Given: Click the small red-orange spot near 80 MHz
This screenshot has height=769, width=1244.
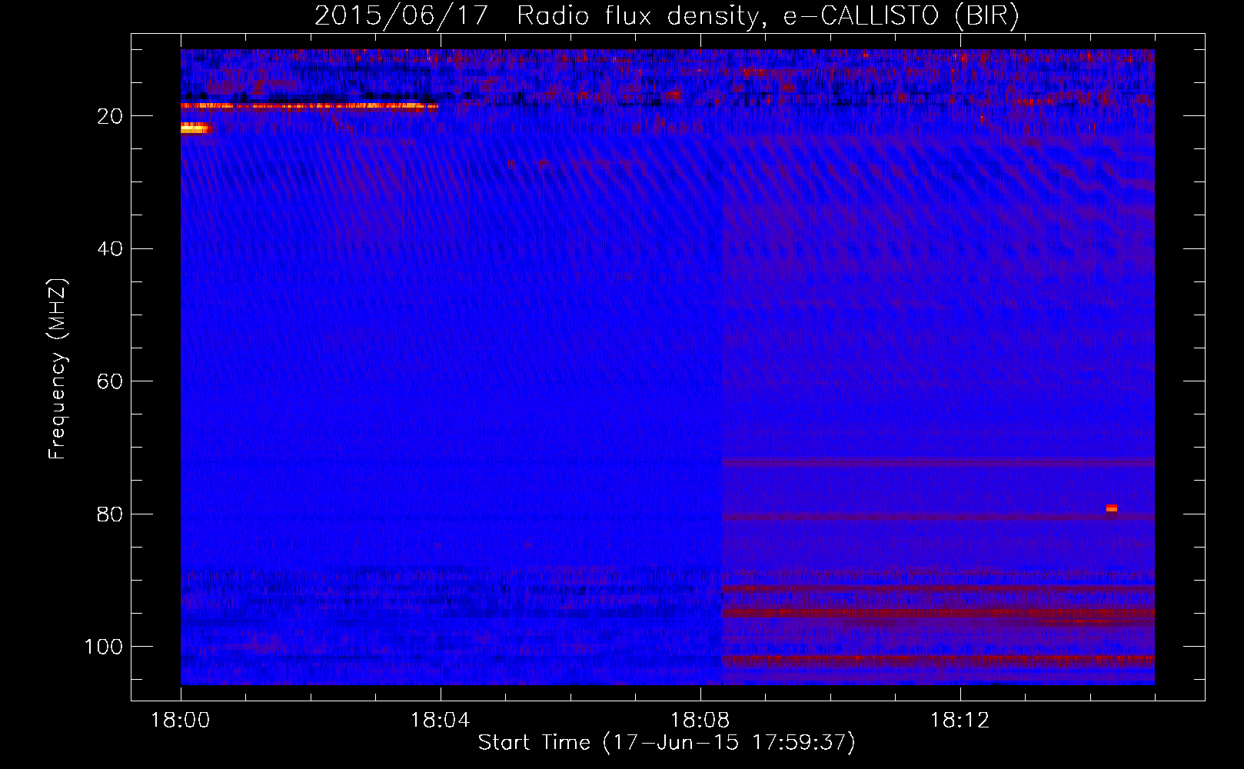Looking at the screenshot, I should pos(1112,508).
